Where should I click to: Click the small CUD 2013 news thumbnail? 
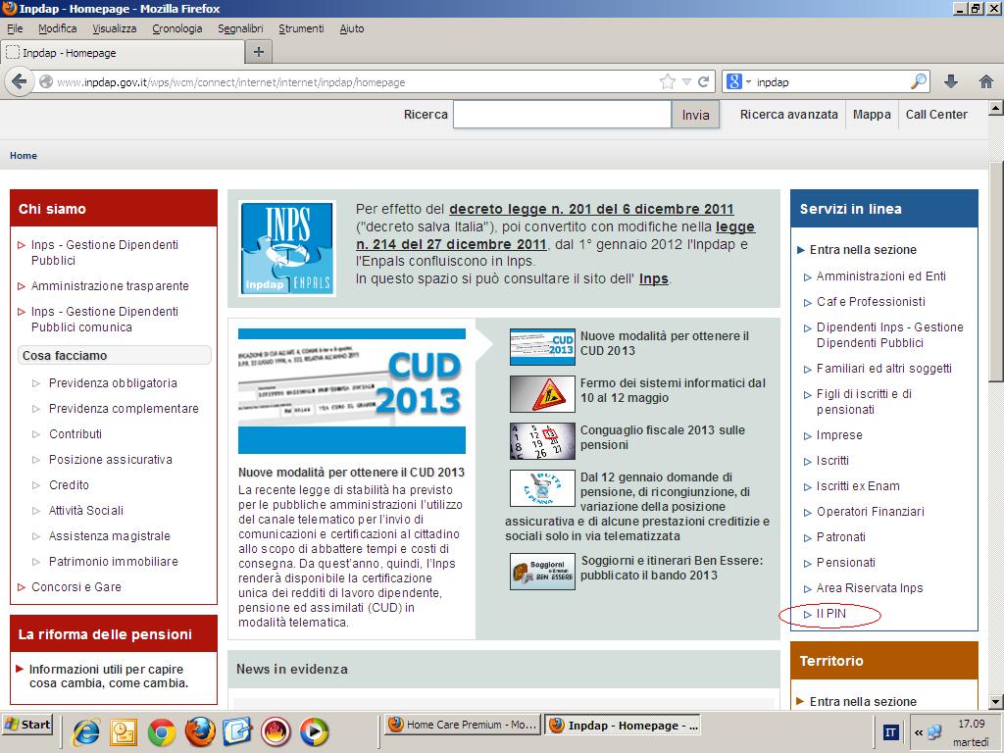click(542, 346)
